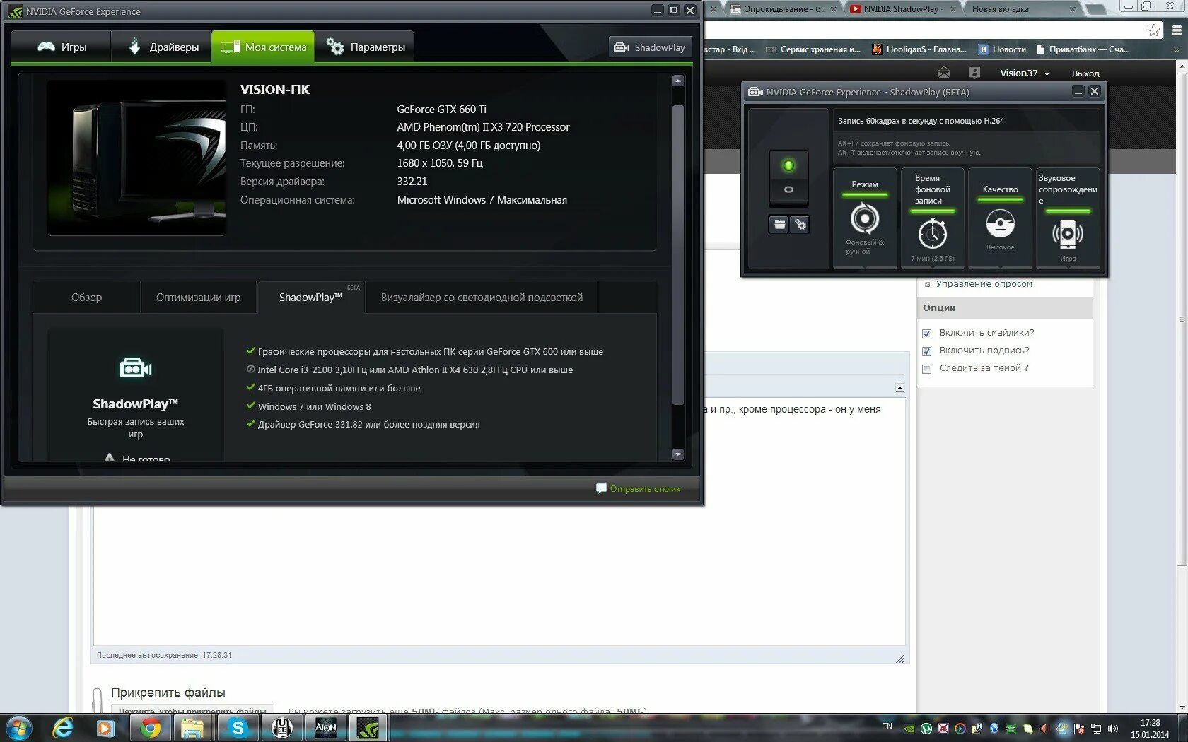Click the Управление опросом link
Image resolution: width=1188 pixels, height=742 pixels.
pos(984,284)
